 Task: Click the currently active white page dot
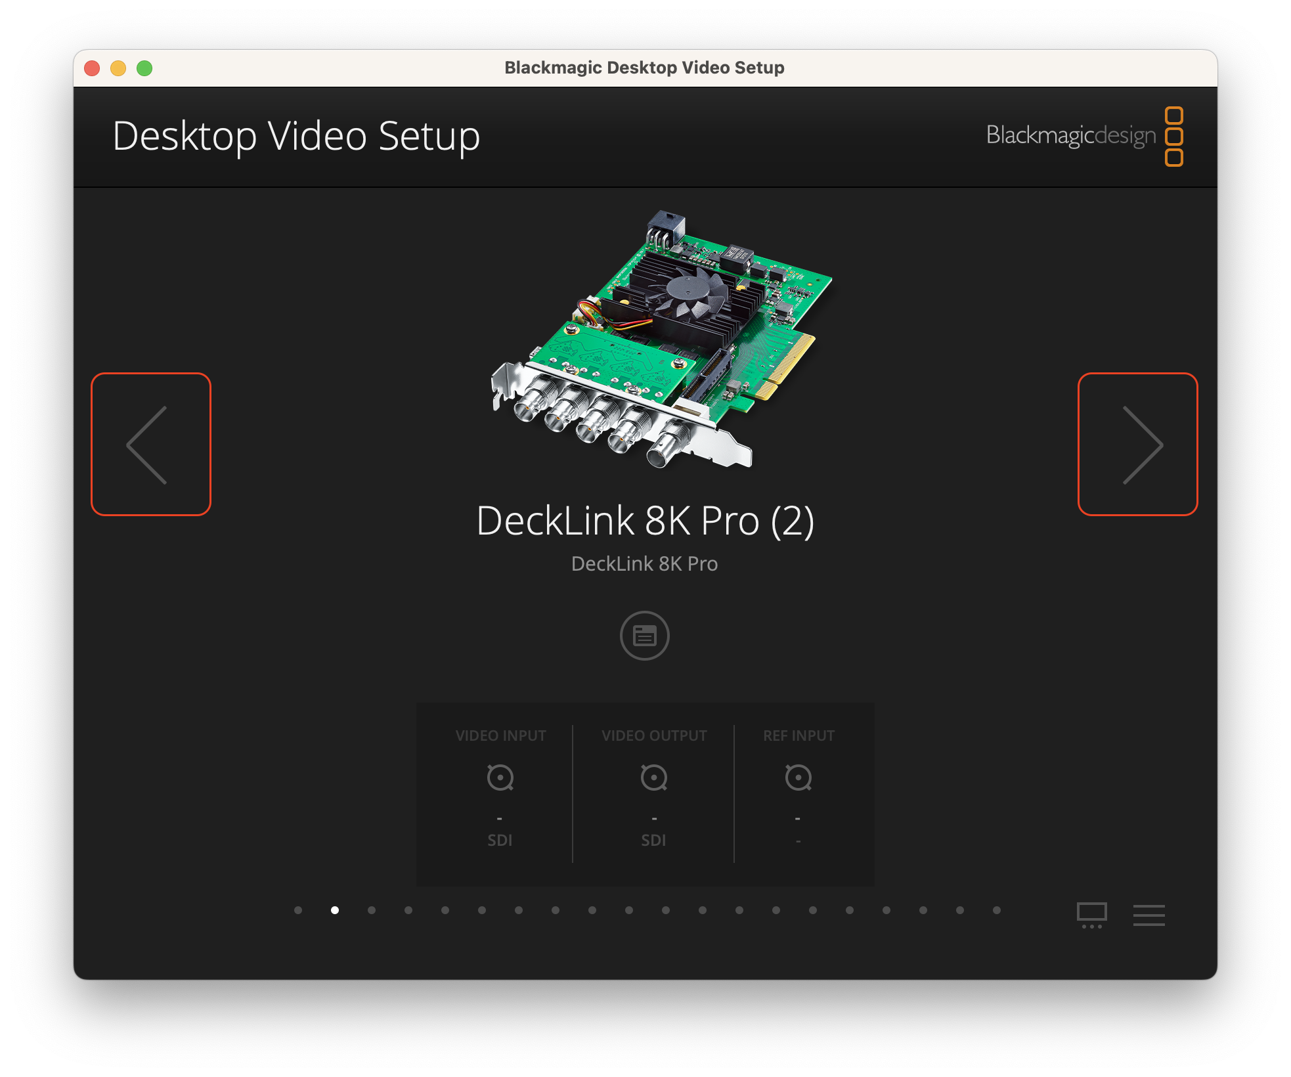335,910
